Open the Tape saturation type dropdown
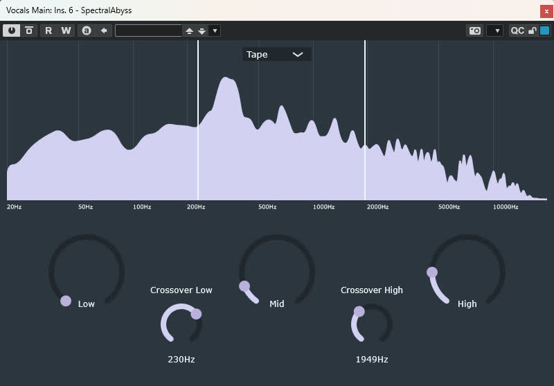Image resolution: width=554 pixels, height=386 pixels. 276,55
